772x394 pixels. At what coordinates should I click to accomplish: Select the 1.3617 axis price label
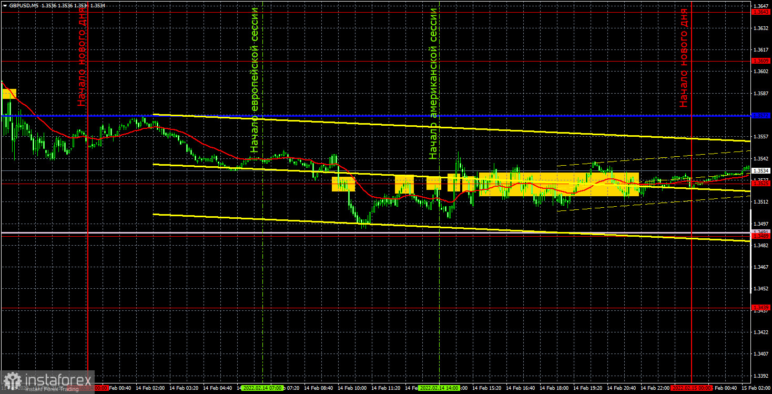(x=760, y=49)
